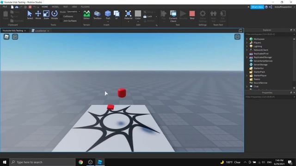Click the new file icon in quick access bar
This screenshot has height=166, width=296.
(12, 7)
